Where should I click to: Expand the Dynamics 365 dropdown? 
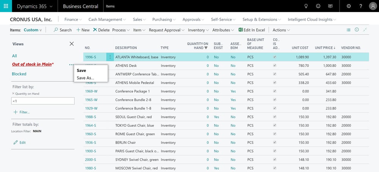point(34,6)
